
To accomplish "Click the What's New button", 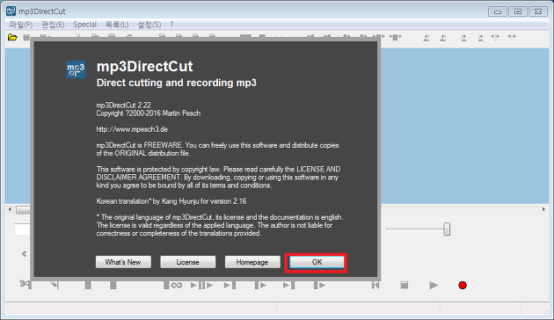I will [x=123, y=262].
